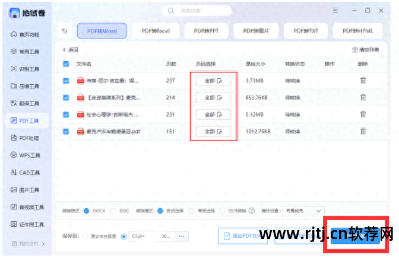Choose 原文件夹目录 as save location
This screenshot has height=261, width=399.
85,236
